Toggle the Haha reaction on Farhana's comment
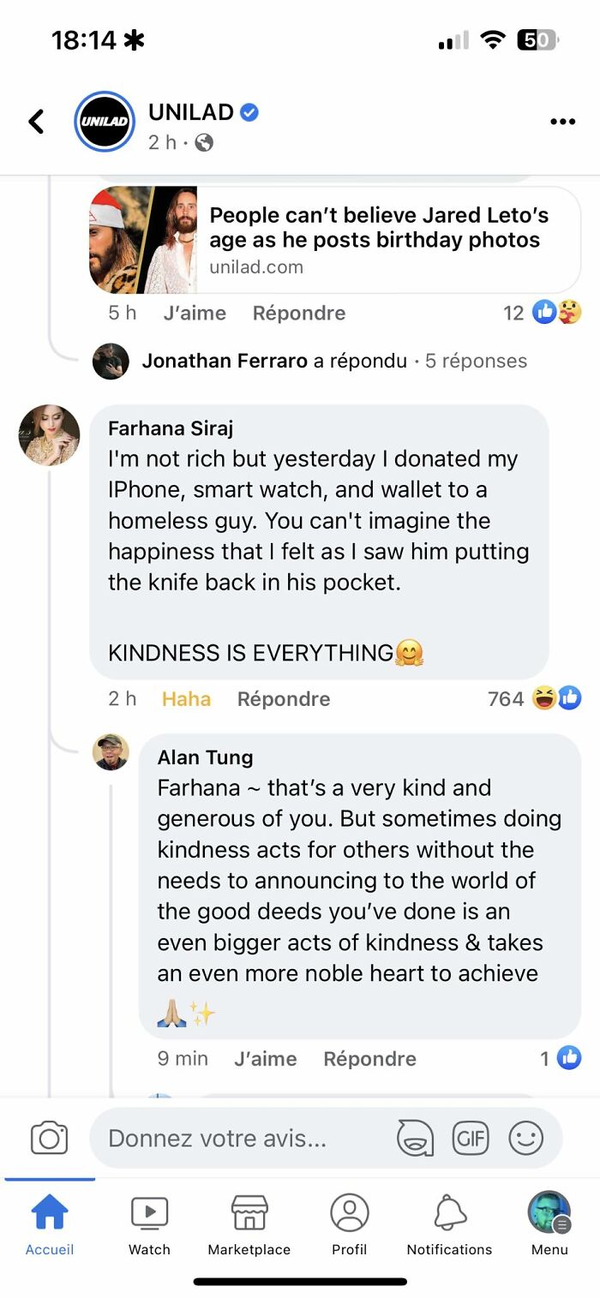 [187, 699]
